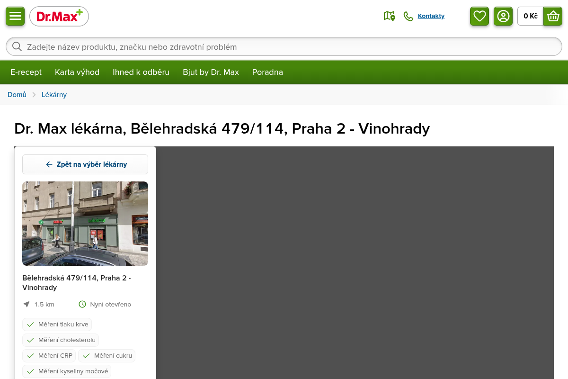Image resolution: width=568 pixels, height=379 pixels.
Task: Click the magnifier search icon
Action: tap(17, 46)
